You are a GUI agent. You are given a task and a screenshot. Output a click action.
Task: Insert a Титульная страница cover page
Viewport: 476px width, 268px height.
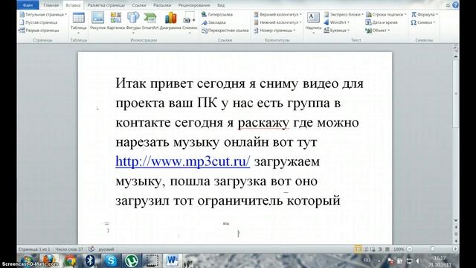43,14
